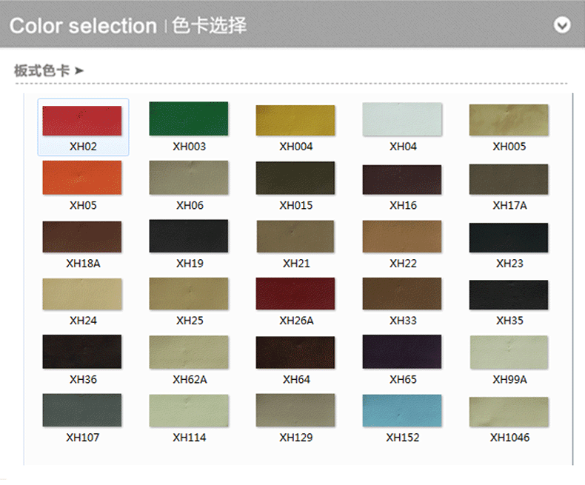Image resolution: width=585 pixels, height=485 pixels.
Task: Click the XH107 label text
Action: click(83, 438)
